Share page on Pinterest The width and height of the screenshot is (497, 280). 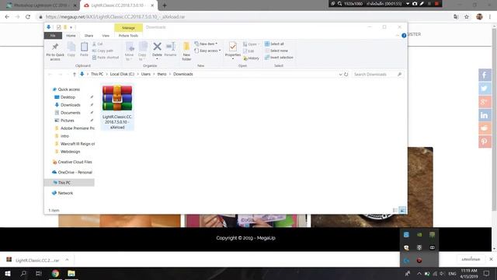pyautogui.click(x=485, y=142)
